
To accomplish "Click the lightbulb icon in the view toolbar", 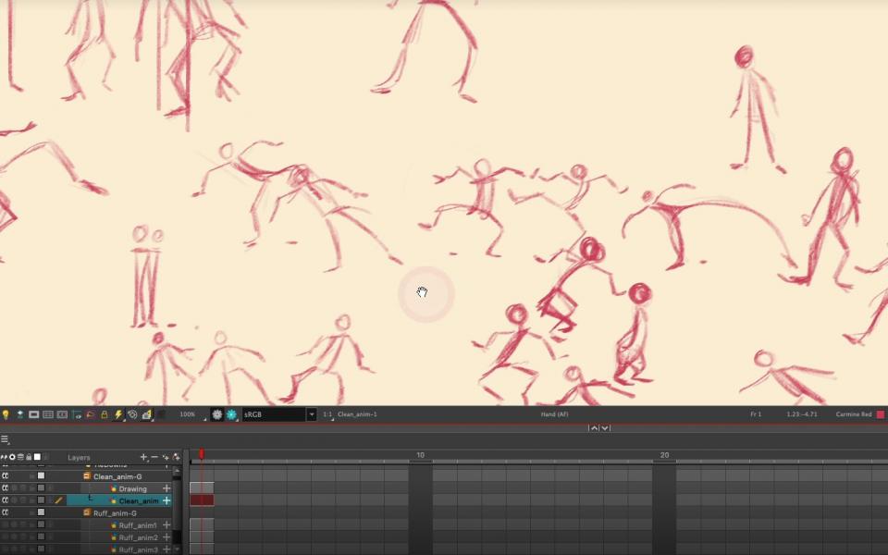I will point(6,414).
